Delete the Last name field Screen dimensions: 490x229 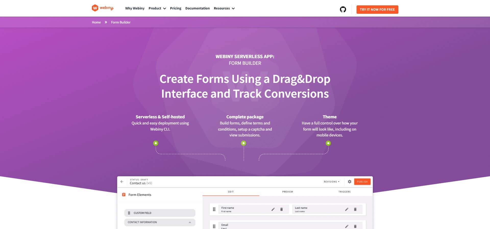(355, 209)
